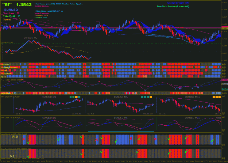Click the V1.0 signal panel label
Screen dimensions: 228x163
[15, 137]
